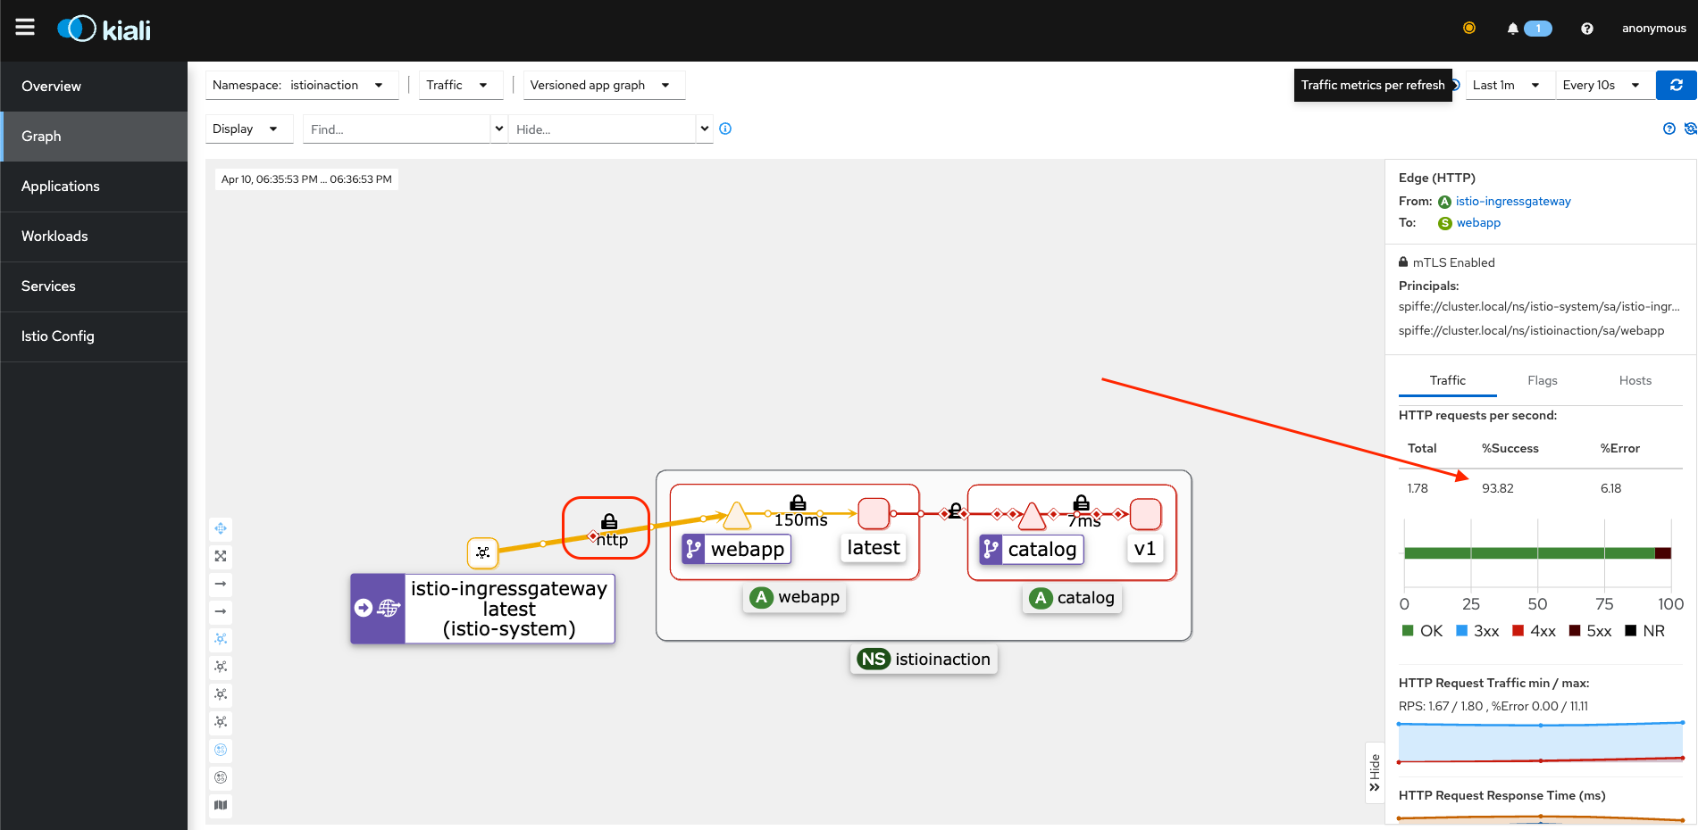The height and width of the screenshot is (830, 1698).
Task: Select the catalog v1 square node
Action: click(1145, 514)
